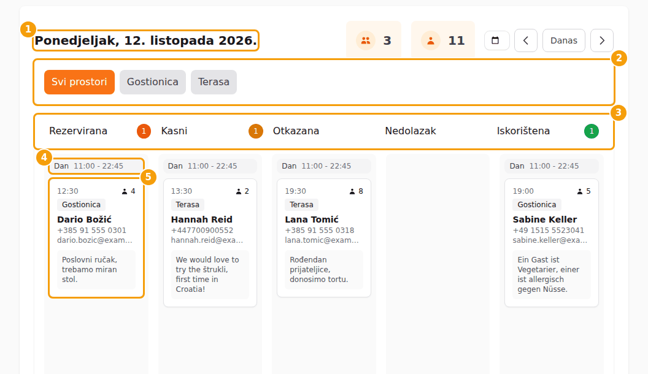Click the dario.bozic email address
This screenshot has height=374, width=648.
(x=94, y=240)
